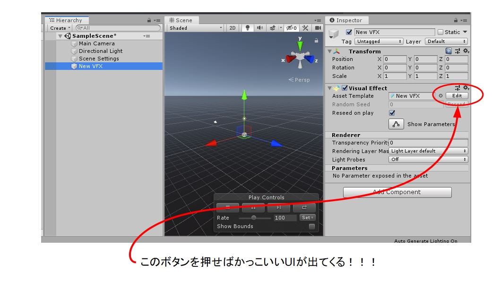The image size is (500, 281).
Task: Click the blue Z axis cone on gizmo
Action: tap(309, 59)
